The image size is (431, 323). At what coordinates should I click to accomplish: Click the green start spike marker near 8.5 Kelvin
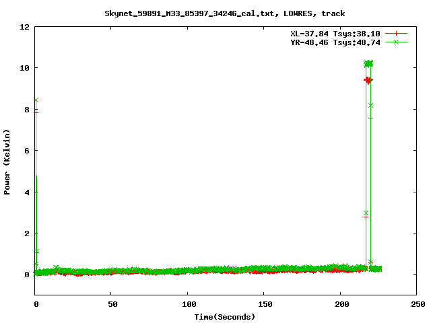[x=36, y=100]
